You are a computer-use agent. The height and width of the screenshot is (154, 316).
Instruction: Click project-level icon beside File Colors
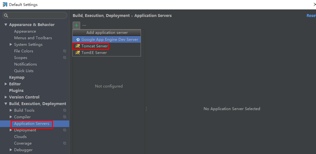point(65,51)
